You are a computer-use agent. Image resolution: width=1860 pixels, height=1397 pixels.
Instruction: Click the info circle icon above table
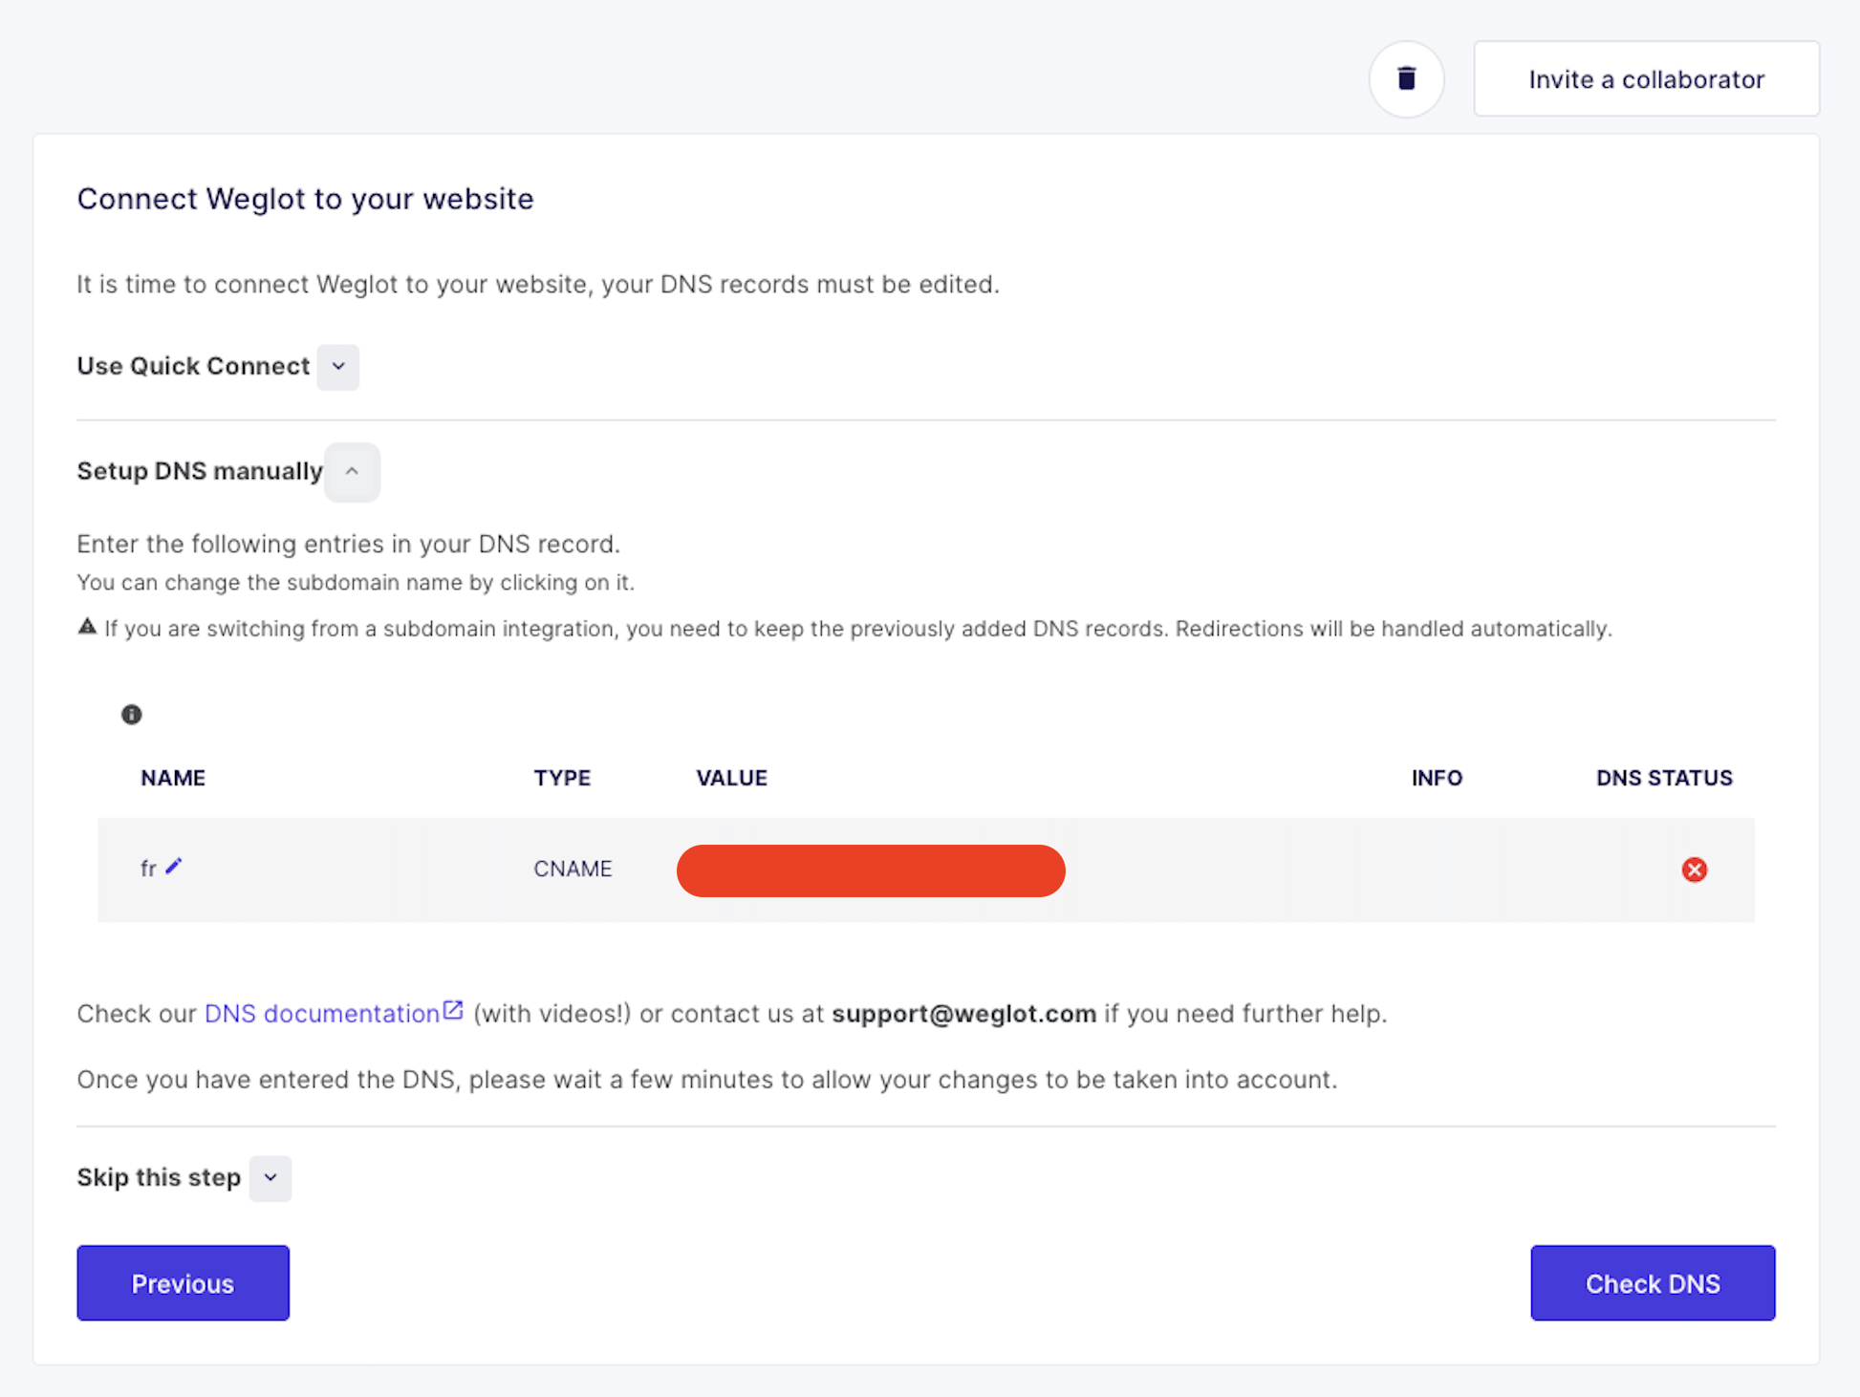point(132,715)
